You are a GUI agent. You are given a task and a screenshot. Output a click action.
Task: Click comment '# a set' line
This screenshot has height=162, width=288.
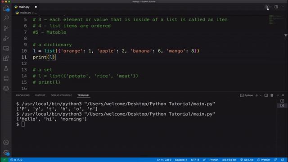(x=42, y=70)
